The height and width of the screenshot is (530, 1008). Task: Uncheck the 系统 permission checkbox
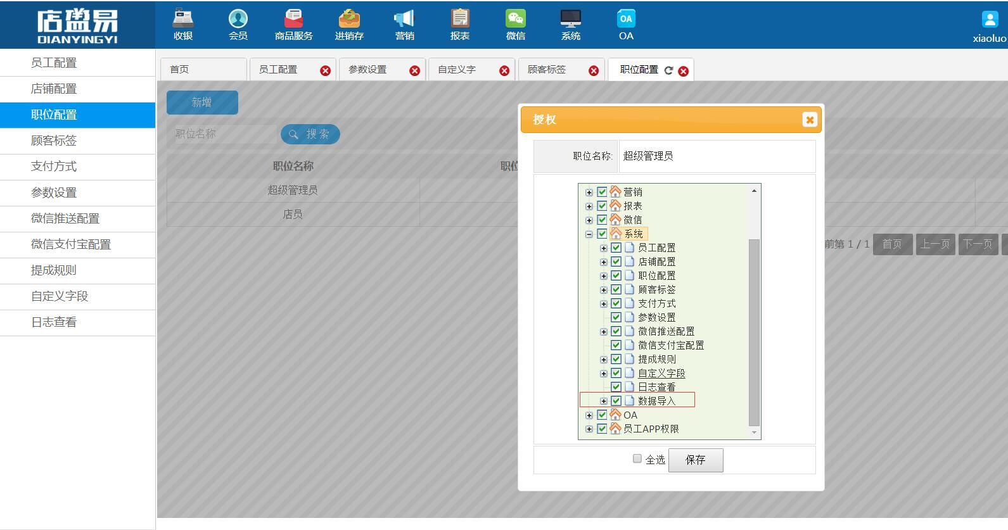pyautogui.click(x=602, y=233)
